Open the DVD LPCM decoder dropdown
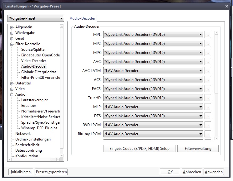 (153, 125)
